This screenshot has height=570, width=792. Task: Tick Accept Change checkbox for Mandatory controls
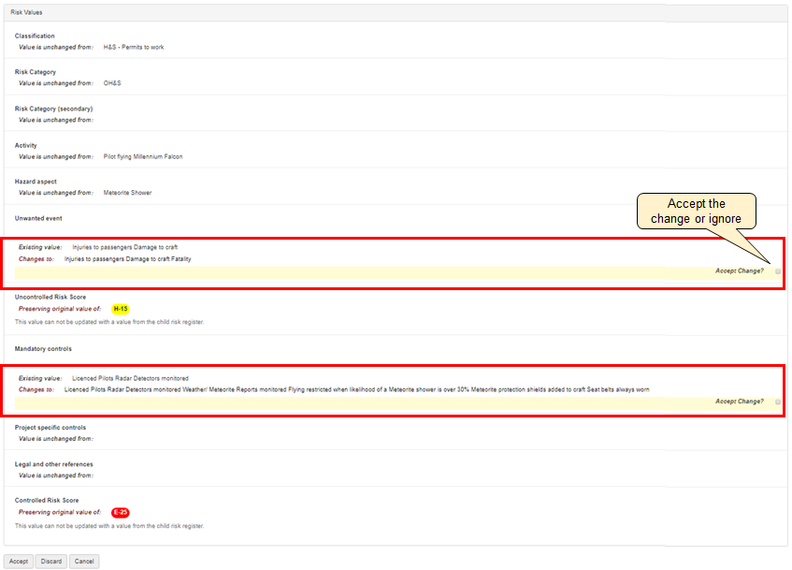[778, 402]
